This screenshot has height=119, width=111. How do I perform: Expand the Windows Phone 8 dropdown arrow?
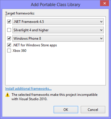(x=101, y=39)
